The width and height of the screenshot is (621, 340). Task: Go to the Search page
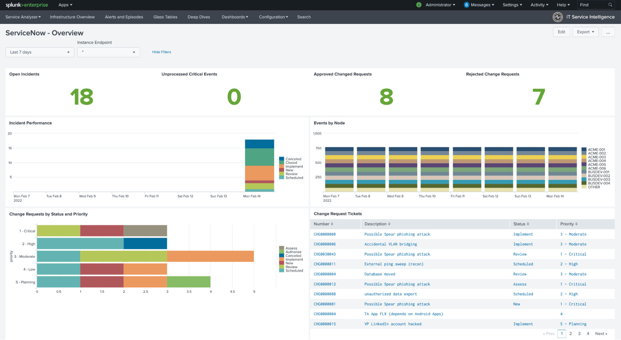click(304, 17)
